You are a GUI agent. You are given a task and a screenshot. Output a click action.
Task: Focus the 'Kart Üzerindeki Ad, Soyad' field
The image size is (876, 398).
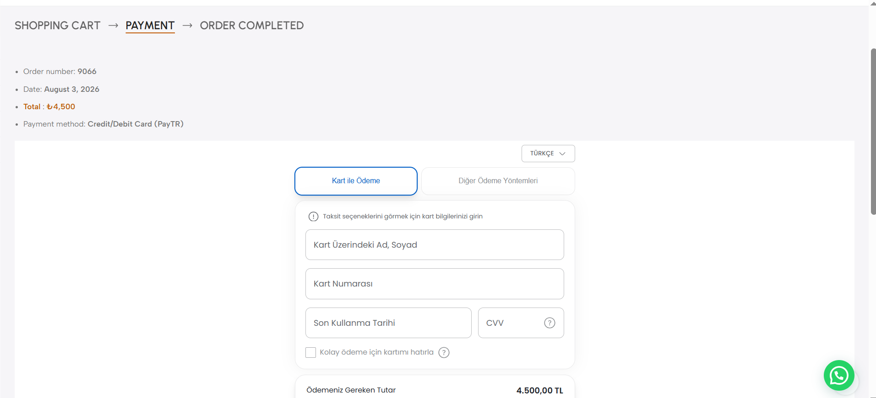point(435,245)
